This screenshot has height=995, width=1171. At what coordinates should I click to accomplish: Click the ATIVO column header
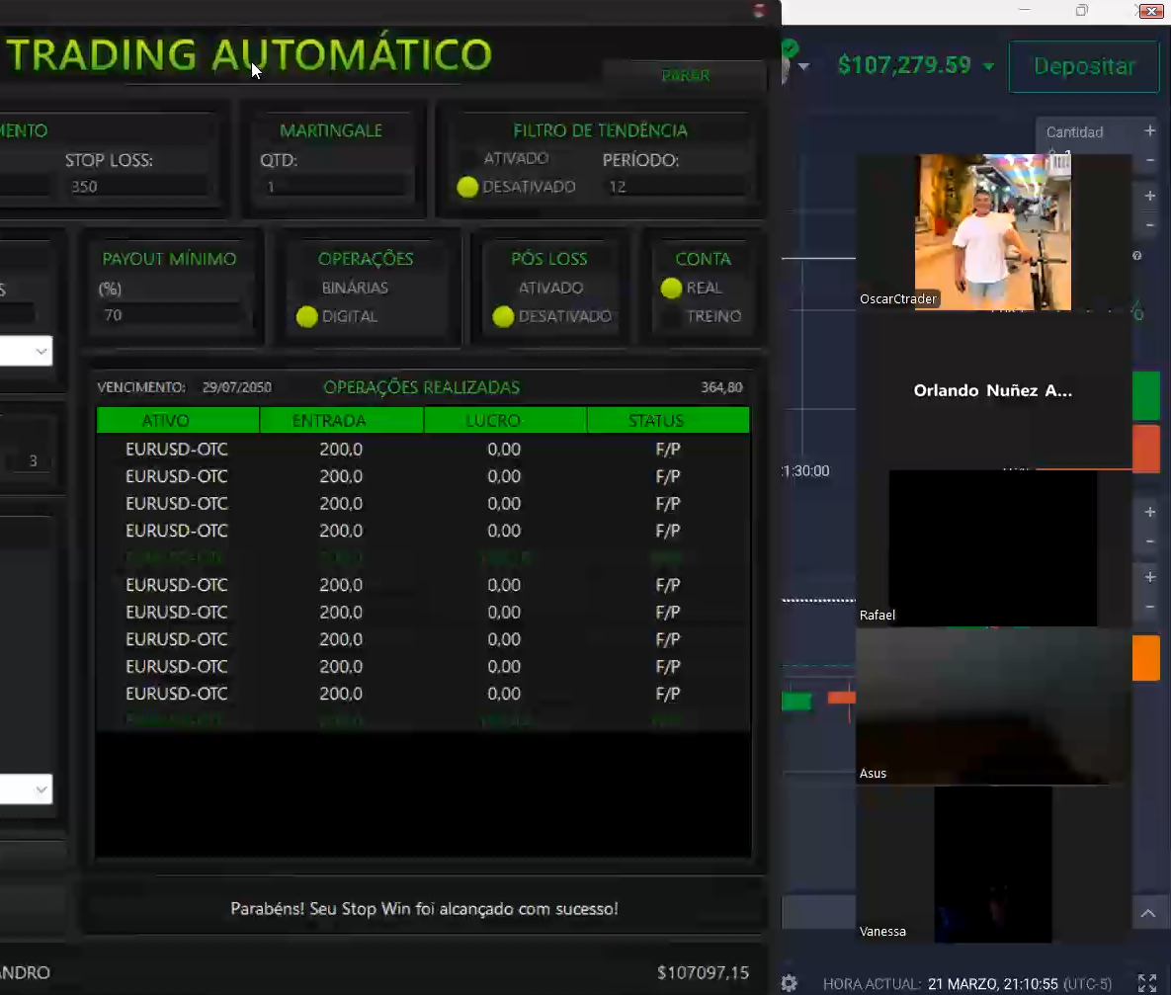tap(178, 421)
